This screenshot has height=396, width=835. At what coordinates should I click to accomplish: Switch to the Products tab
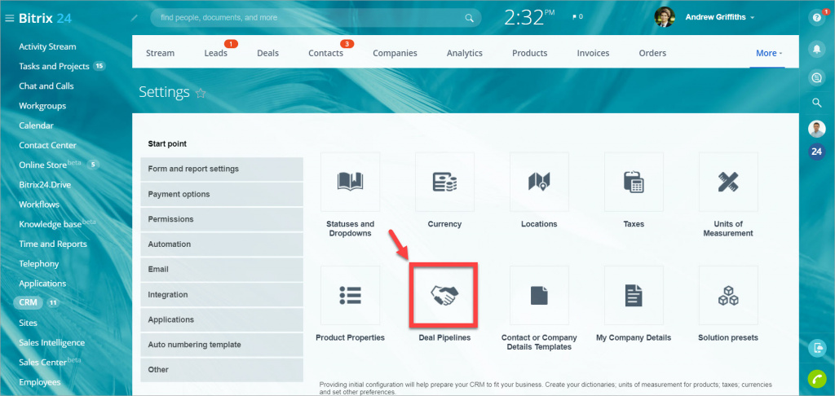[x=530, y=53]
